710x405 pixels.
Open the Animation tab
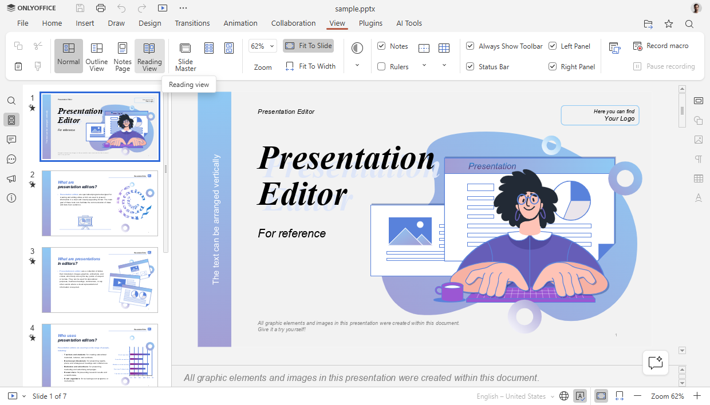point(240,23)
